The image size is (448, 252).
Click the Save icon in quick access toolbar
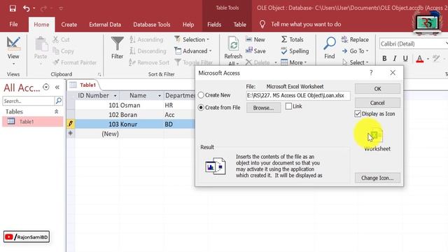[x=13, y=8]
